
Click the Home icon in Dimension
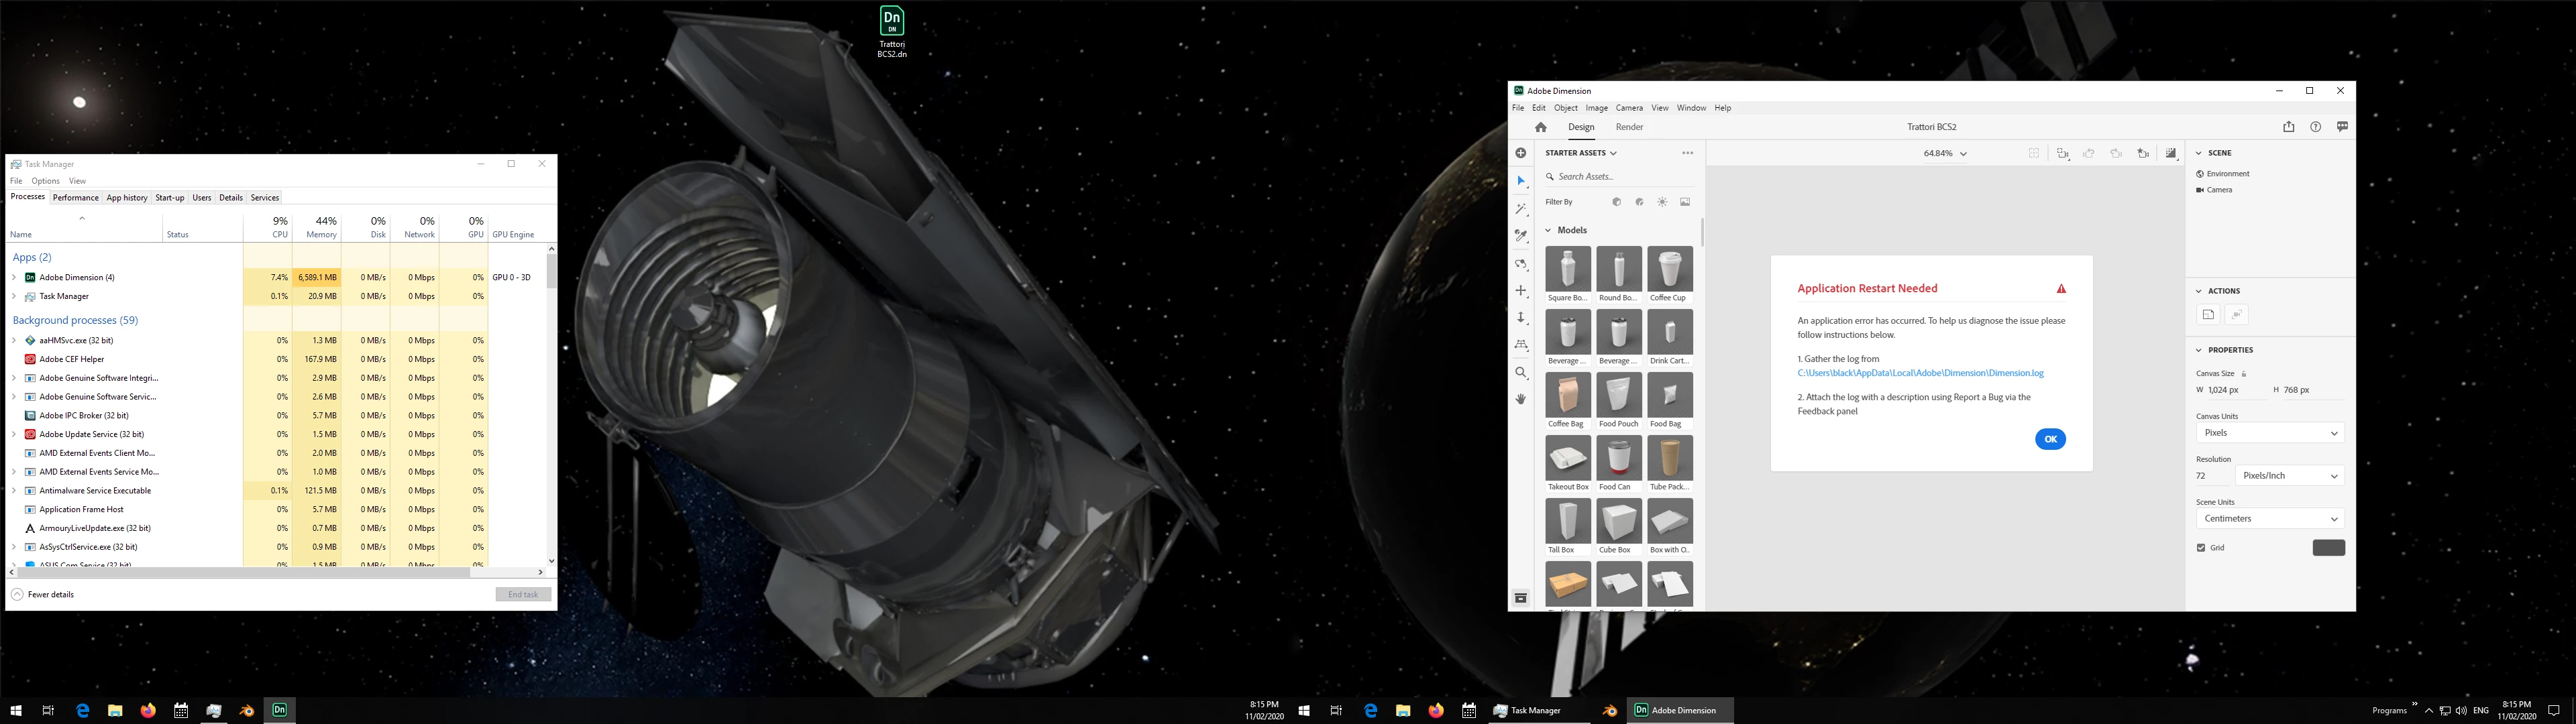[1540, 127]
